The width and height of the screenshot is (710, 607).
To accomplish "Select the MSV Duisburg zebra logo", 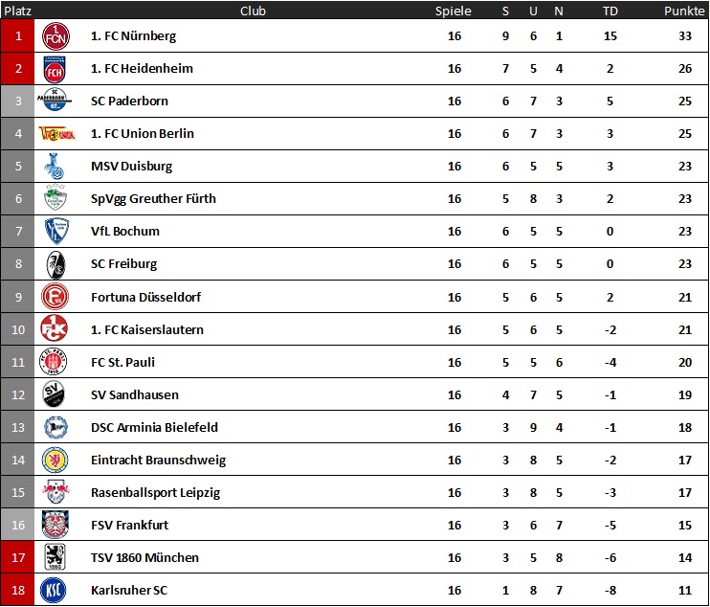I will (55, 167).
